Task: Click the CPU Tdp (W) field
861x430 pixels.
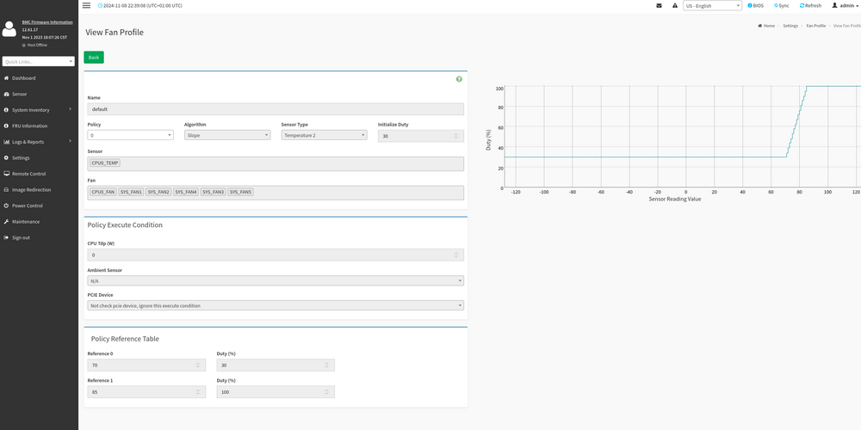Action: [x=276, y=255]
